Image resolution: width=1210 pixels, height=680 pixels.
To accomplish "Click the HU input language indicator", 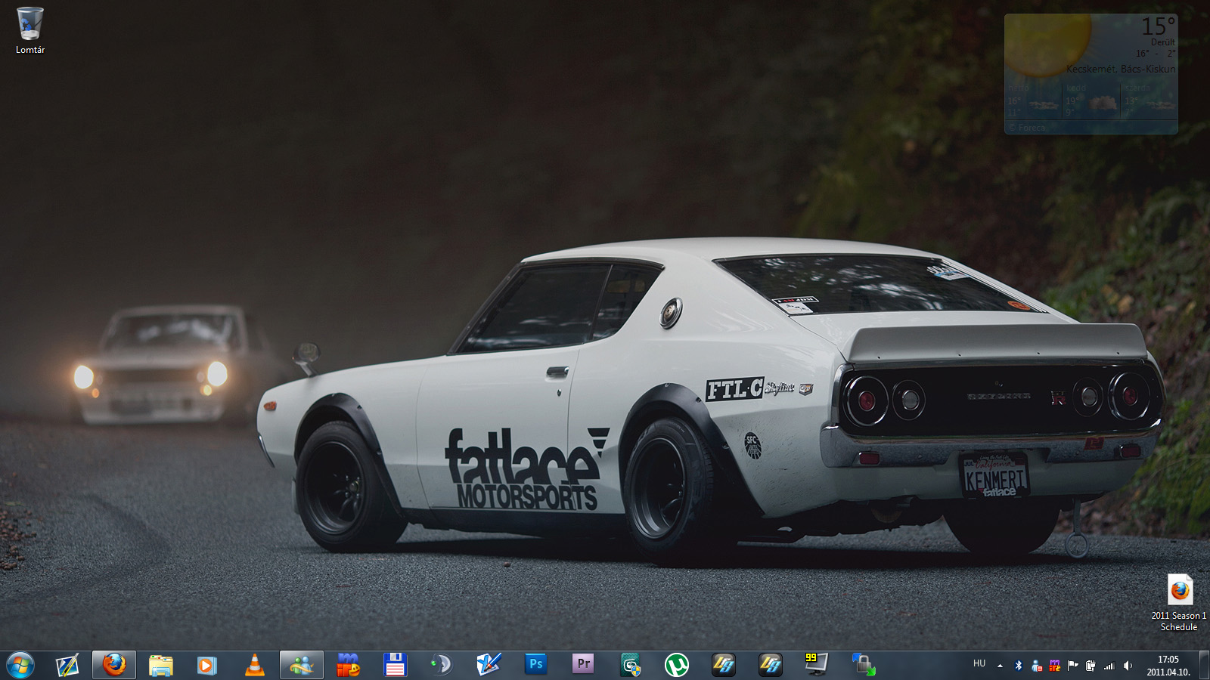I will click(x=979, y=664).
